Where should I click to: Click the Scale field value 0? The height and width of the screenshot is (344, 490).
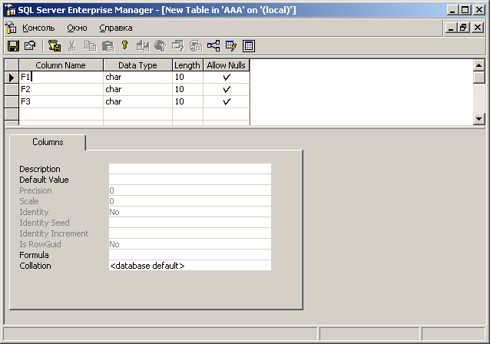tap(190, 201)
